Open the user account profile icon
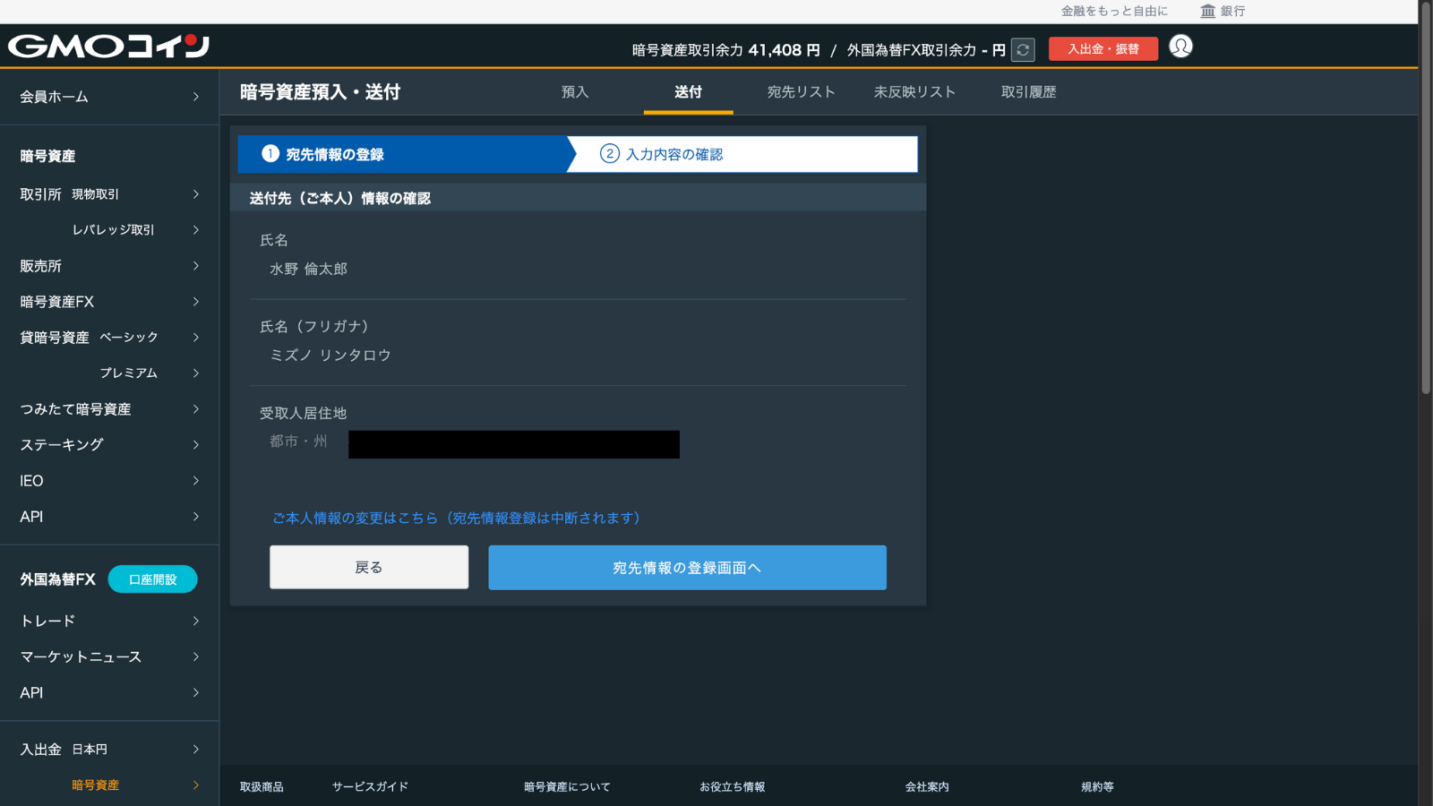 point(1180,47)
